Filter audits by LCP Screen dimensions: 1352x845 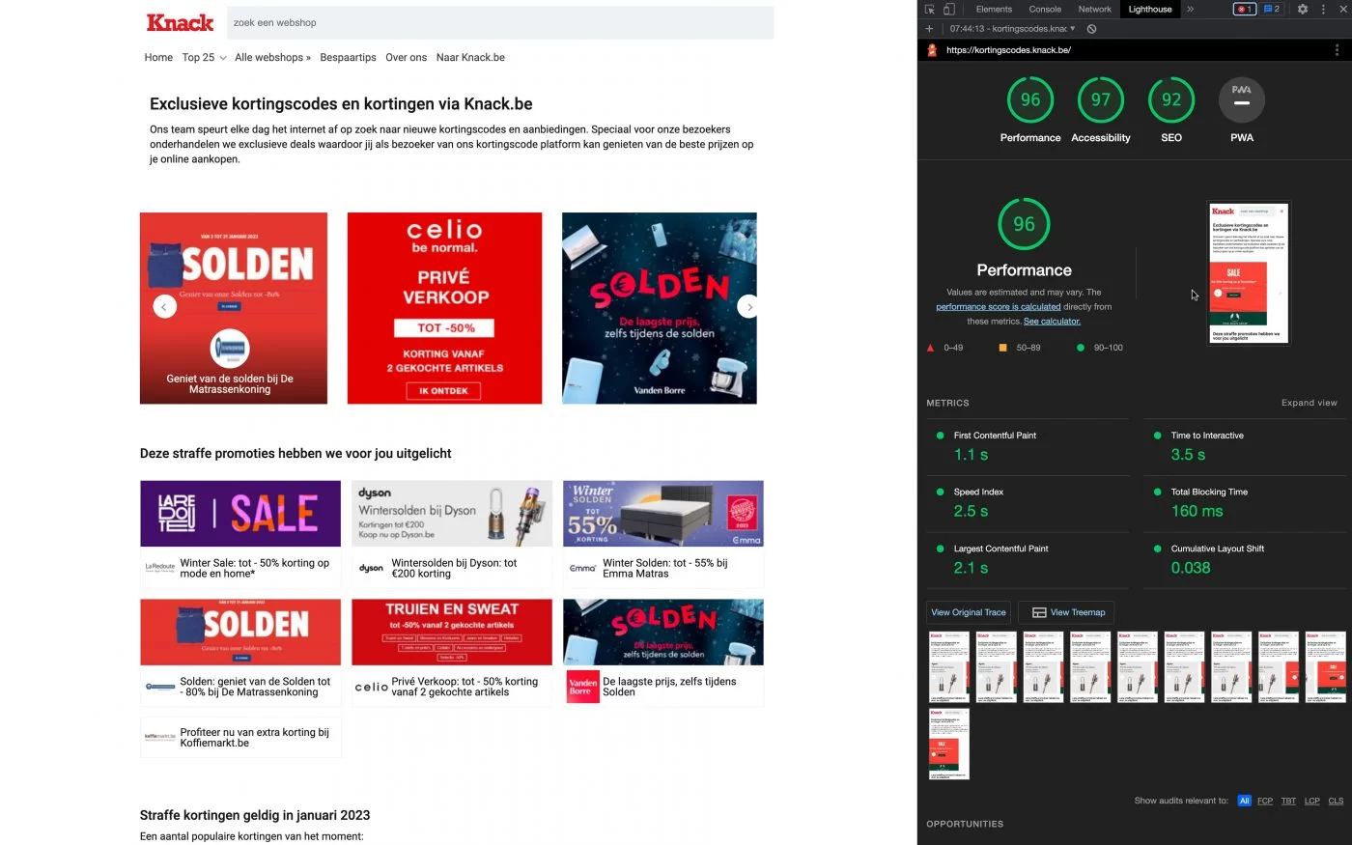point(1311,801)
